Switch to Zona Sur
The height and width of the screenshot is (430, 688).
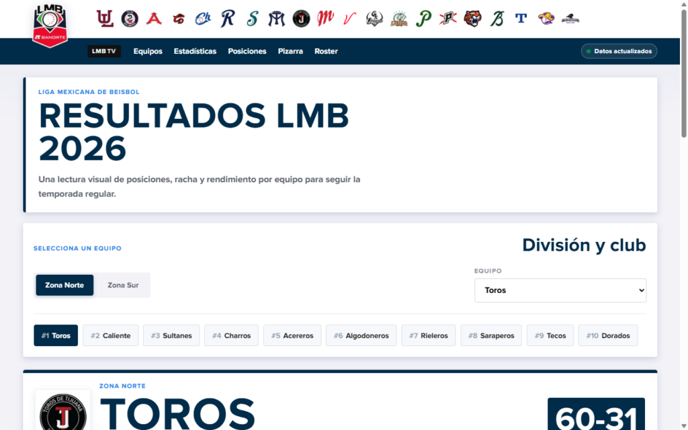click(x=124, y=285)
